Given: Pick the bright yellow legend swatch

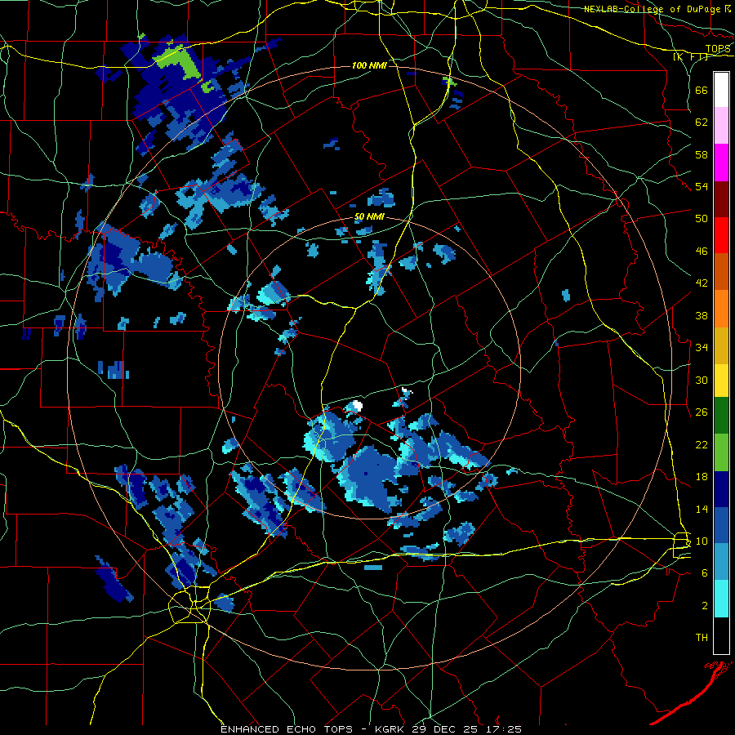Looking at the screenshot, I should point(721,381).
